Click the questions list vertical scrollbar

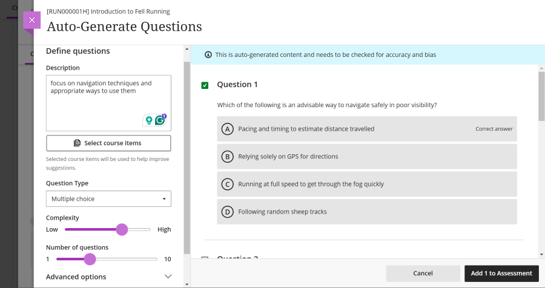coord(541,97)
